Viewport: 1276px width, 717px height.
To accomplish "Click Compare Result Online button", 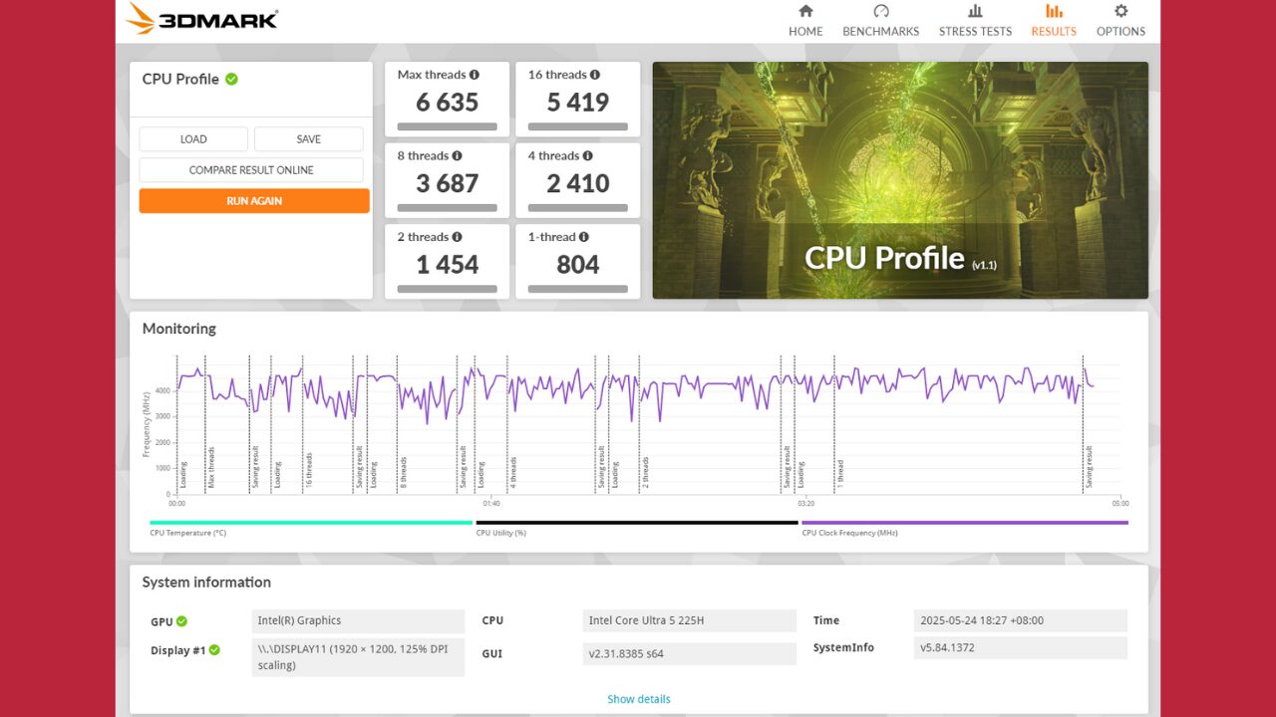I will click(x=251, y=170).
